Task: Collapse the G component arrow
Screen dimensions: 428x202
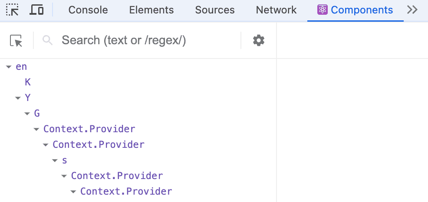Action: (x=27, y=114)
